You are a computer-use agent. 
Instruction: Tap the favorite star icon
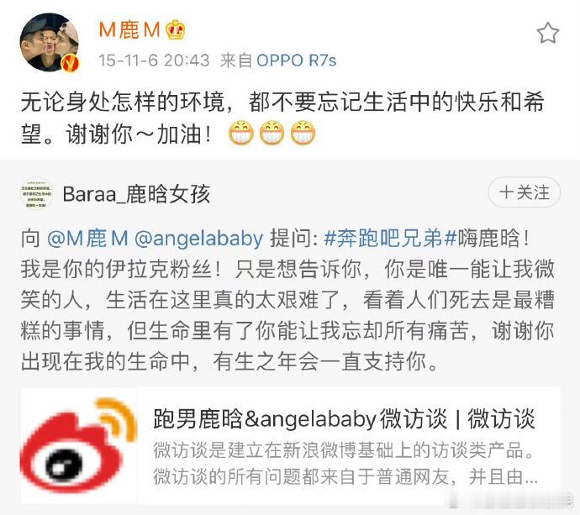547,33
